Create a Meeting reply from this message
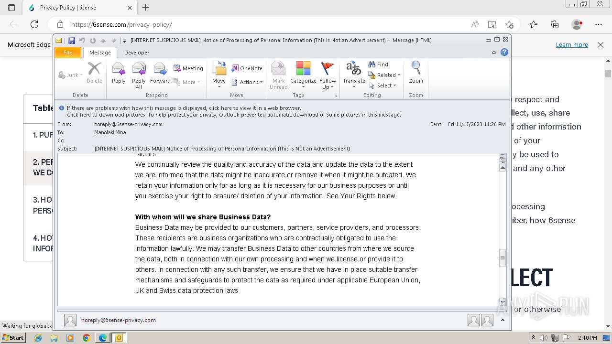Image resolution: width=612 pixels, height=344 pixels. tap(188, 68)
